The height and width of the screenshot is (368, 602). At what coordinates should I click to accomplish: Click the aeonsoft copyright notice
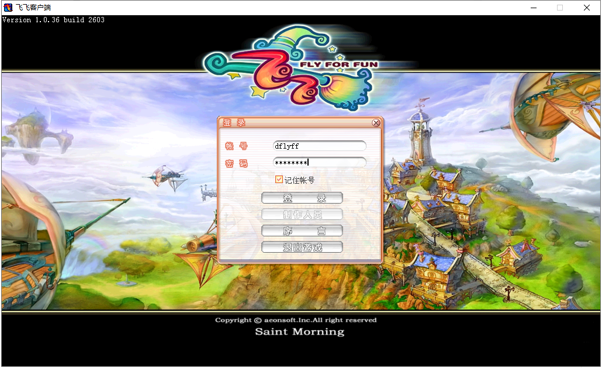[296, 320]
